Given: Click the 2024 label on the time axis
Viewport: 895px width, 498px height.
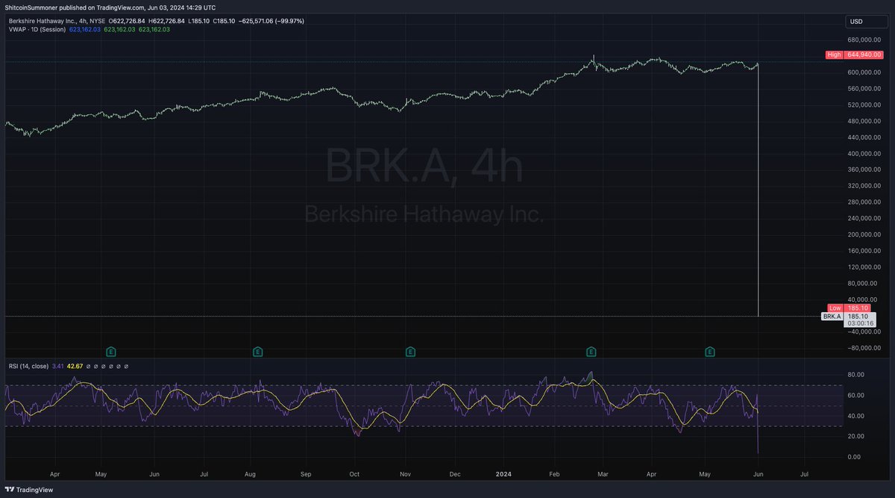Looking at the screenshot, I should pos(504,474).
